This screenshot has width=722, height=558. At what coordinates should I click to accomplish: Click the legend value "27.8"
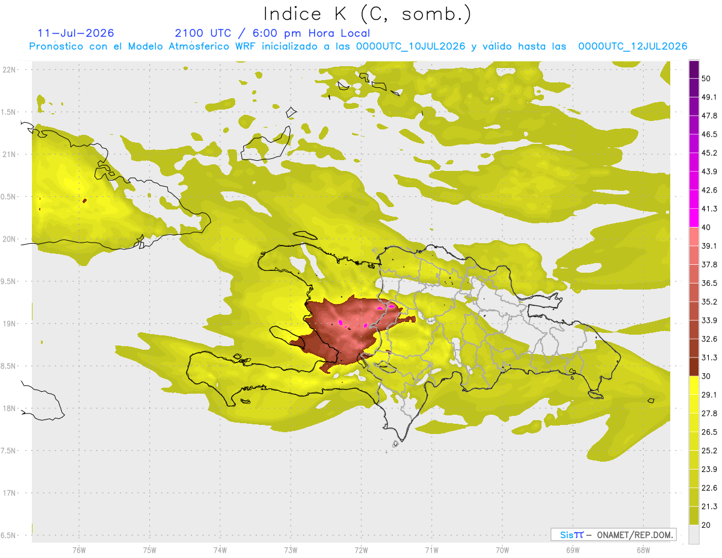(x=710, y=414)
